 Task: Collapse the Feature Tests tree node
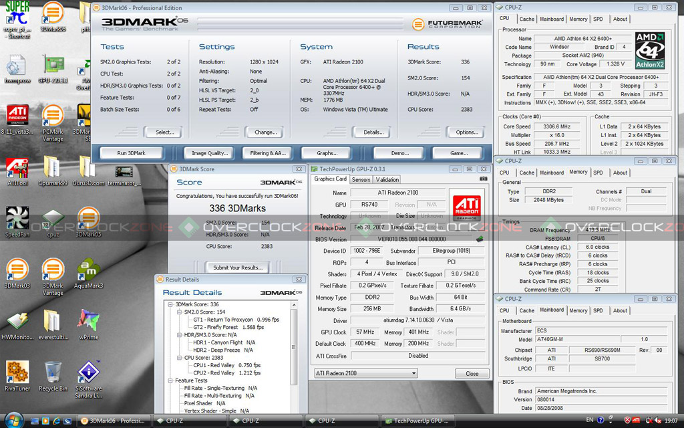[170, 381]
